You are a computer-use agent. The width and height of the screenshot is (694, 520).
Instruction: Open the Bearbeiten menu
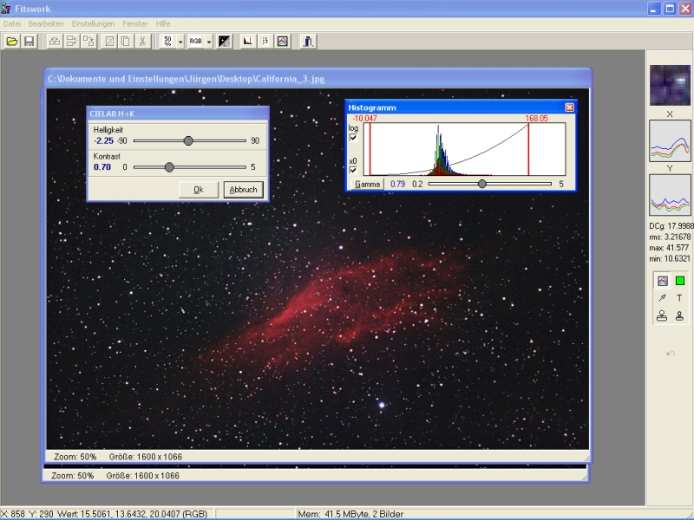point(45,23)
